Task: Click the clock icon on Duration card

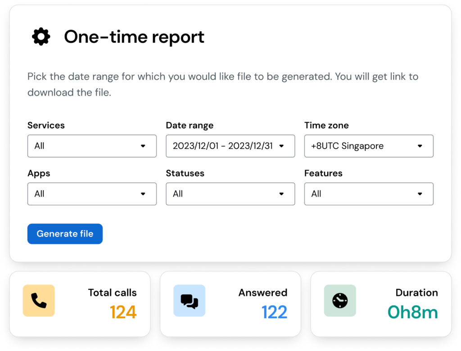Action: coord(340,300)
